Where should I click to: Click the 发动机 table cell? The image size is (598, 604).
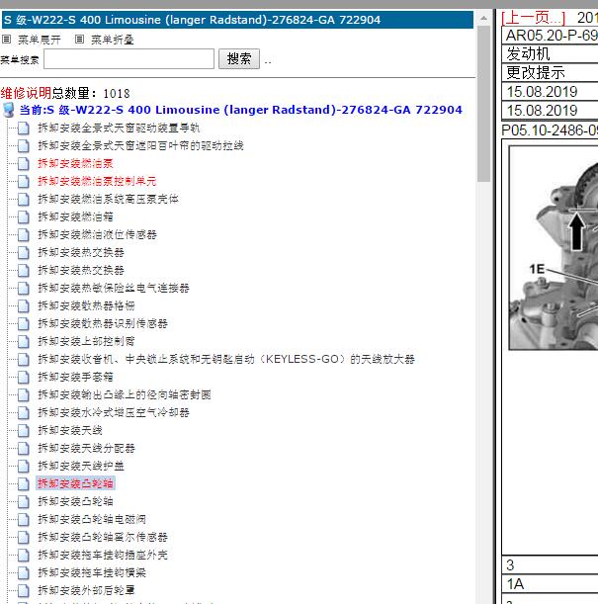tap(551, 53)
